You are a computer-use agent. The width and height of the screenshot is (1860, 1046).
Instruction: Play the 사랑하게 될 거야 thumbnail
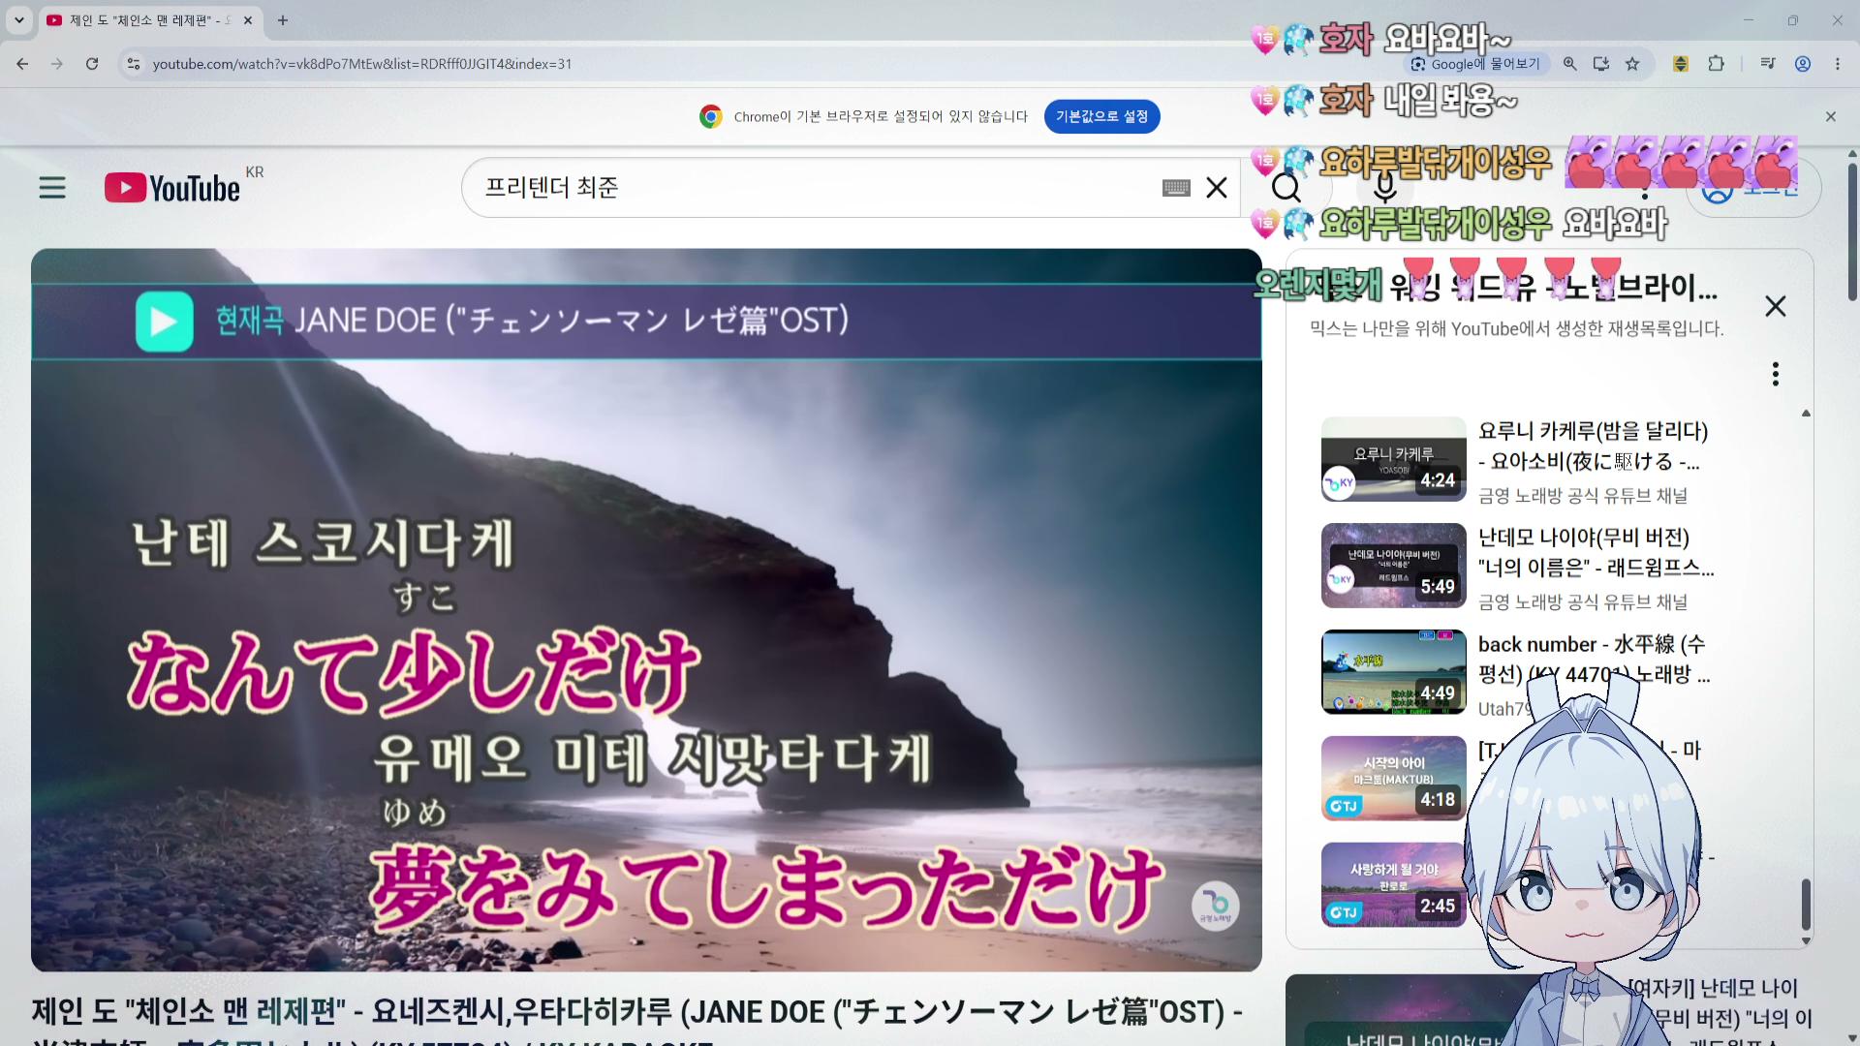tap(1393, 885)
